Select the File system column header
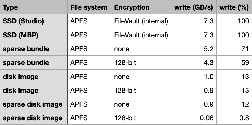Screen dimensions: 252x125 pyautogui.click(x=89, y=7)
